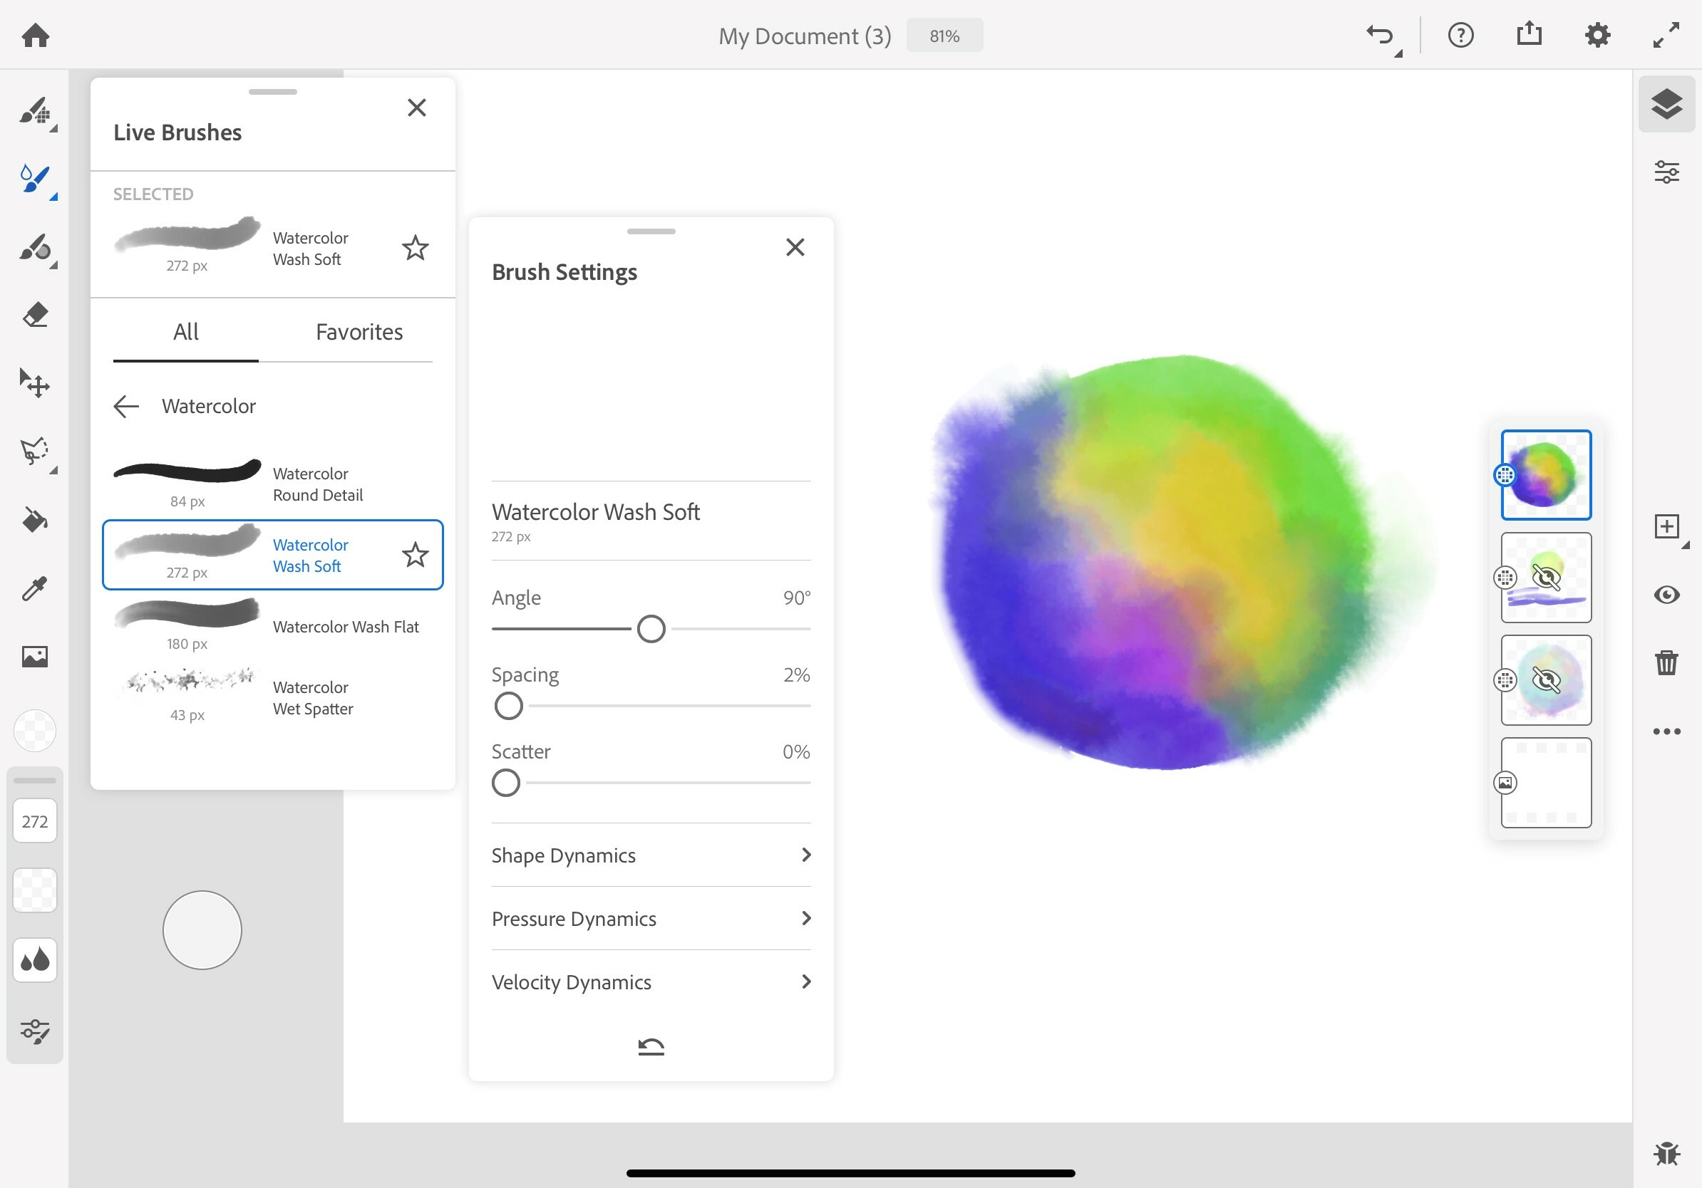
Task: Expand Pressure Dynamics settings
Action: coord(651,918)
